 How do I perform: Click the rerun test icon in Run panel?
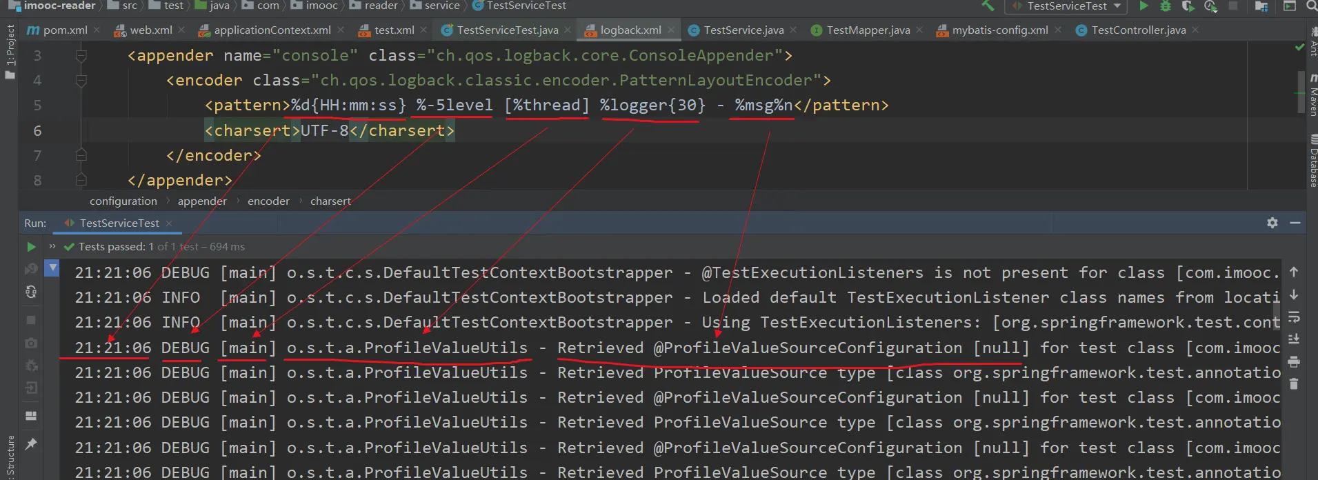(x=31, y=247)
